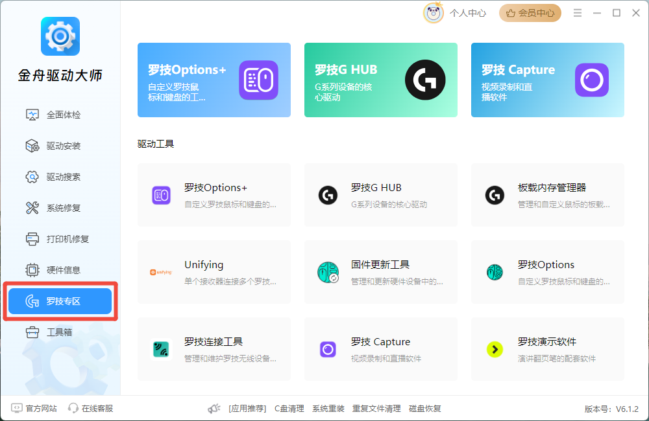This screenshot has width=649, height=421.
Task: Click the 工具箱 briefcase icon
Action: (32, 332)
